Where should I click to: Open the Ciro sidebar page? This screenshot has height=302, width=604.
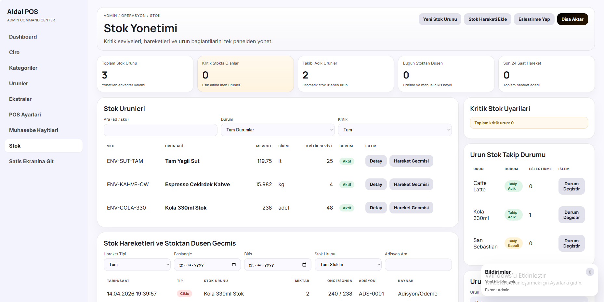(44, 52)
